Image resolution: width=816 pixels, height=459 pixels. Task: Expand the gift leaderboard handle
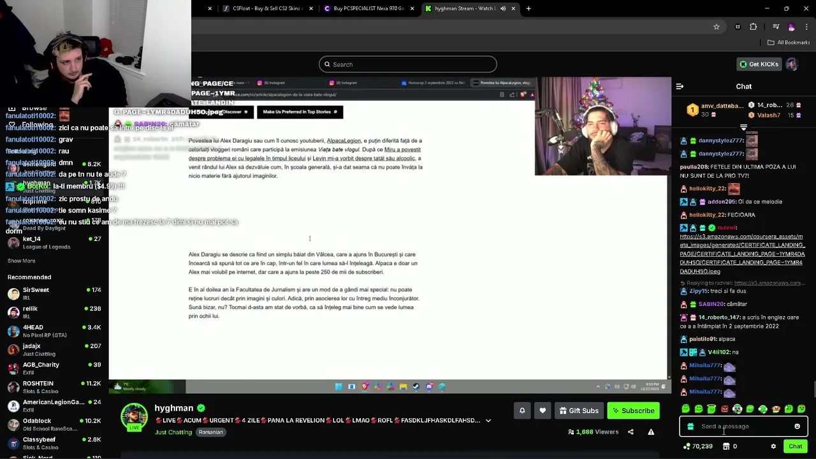click(x=743, y=127)
